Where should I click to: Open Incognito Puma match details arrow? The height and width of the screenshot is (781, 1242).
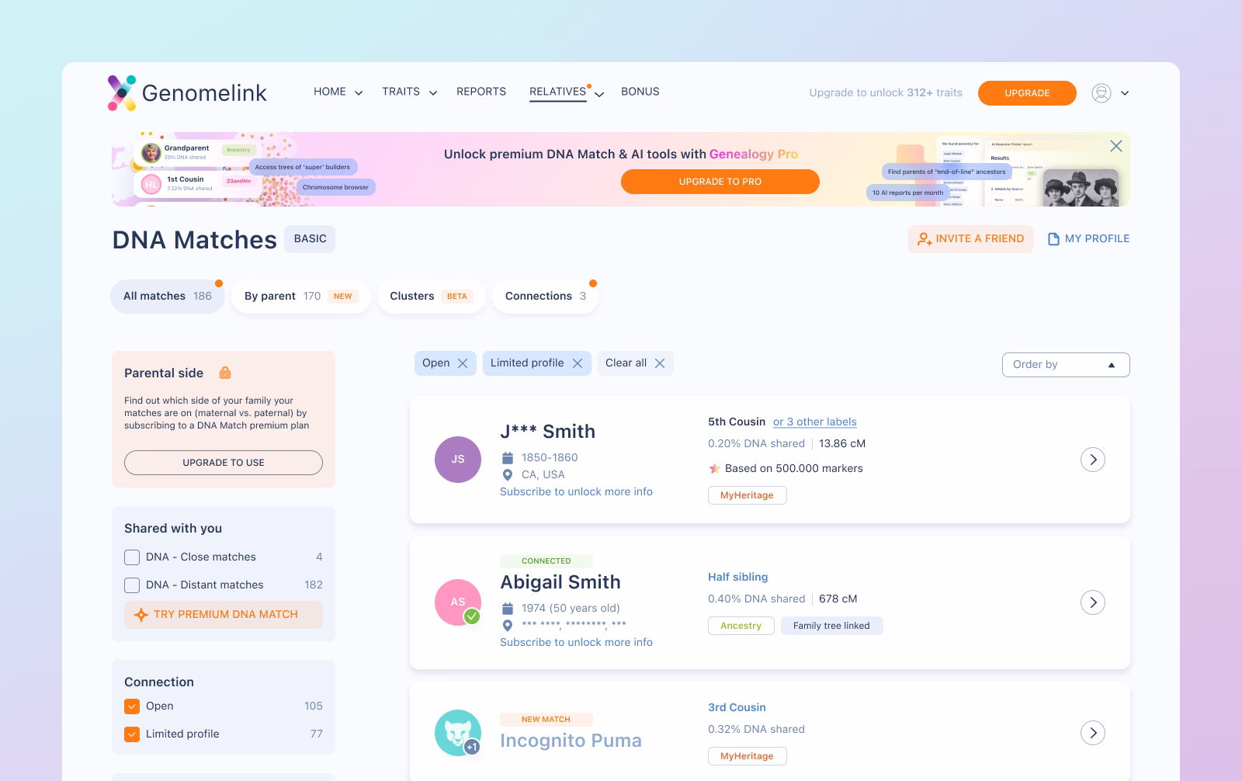1093,733
